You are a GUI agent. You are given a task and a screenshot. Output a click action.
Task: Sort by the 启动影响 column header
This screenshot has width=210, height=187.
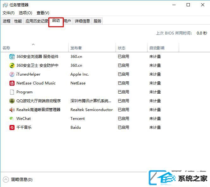[163, 48]
